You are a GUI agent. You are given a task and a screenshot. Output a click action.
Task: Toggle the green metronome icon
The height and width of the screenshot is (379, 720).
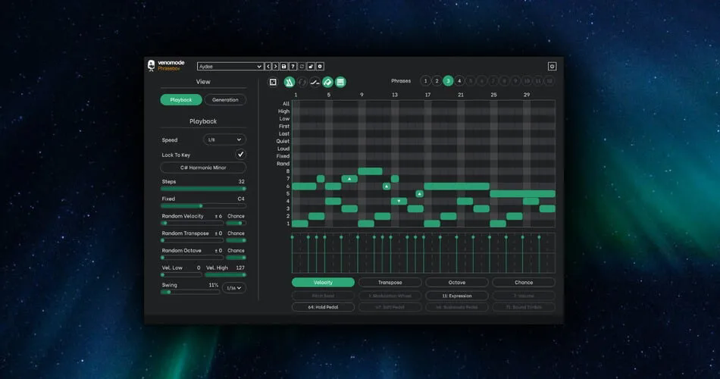289,82
